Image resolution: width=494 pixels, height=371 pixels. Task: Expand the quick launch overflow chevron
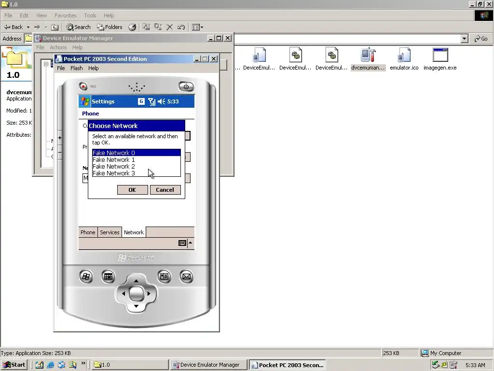[x=83, y=363]
